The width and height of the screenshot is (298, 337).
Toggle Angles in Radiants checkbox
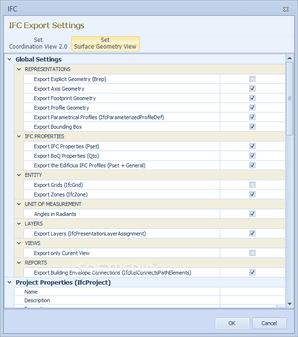tap(252, 214)
